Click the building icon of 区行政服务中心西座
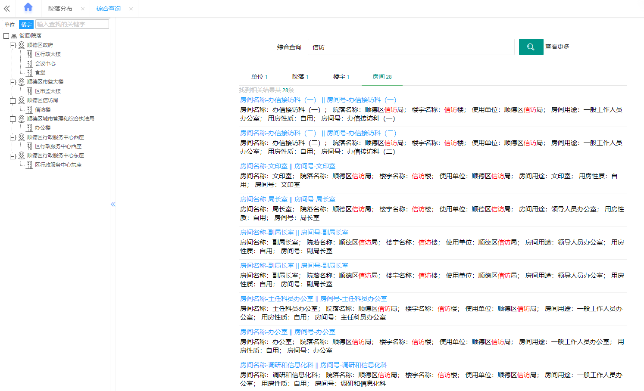Viewport: 644px width, 391px height. 29,146
